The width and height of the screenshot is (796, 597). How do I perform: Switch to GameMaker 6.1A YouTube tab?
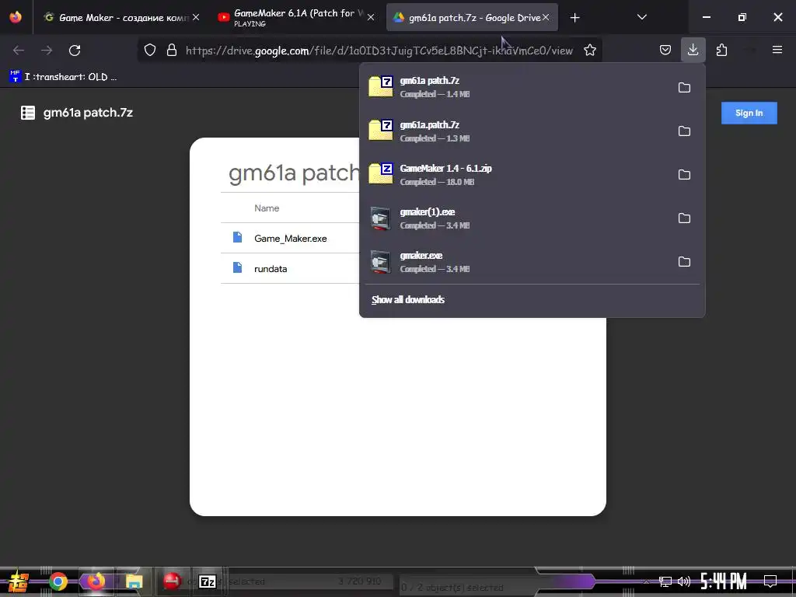tap(297, 17)
